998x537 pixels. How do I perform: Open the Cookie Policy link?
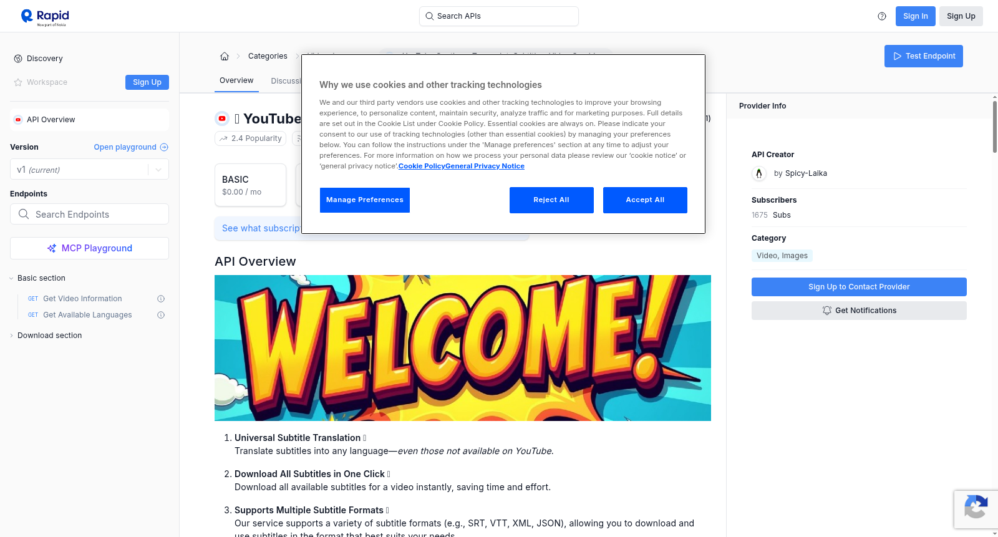tap(422, 167)
